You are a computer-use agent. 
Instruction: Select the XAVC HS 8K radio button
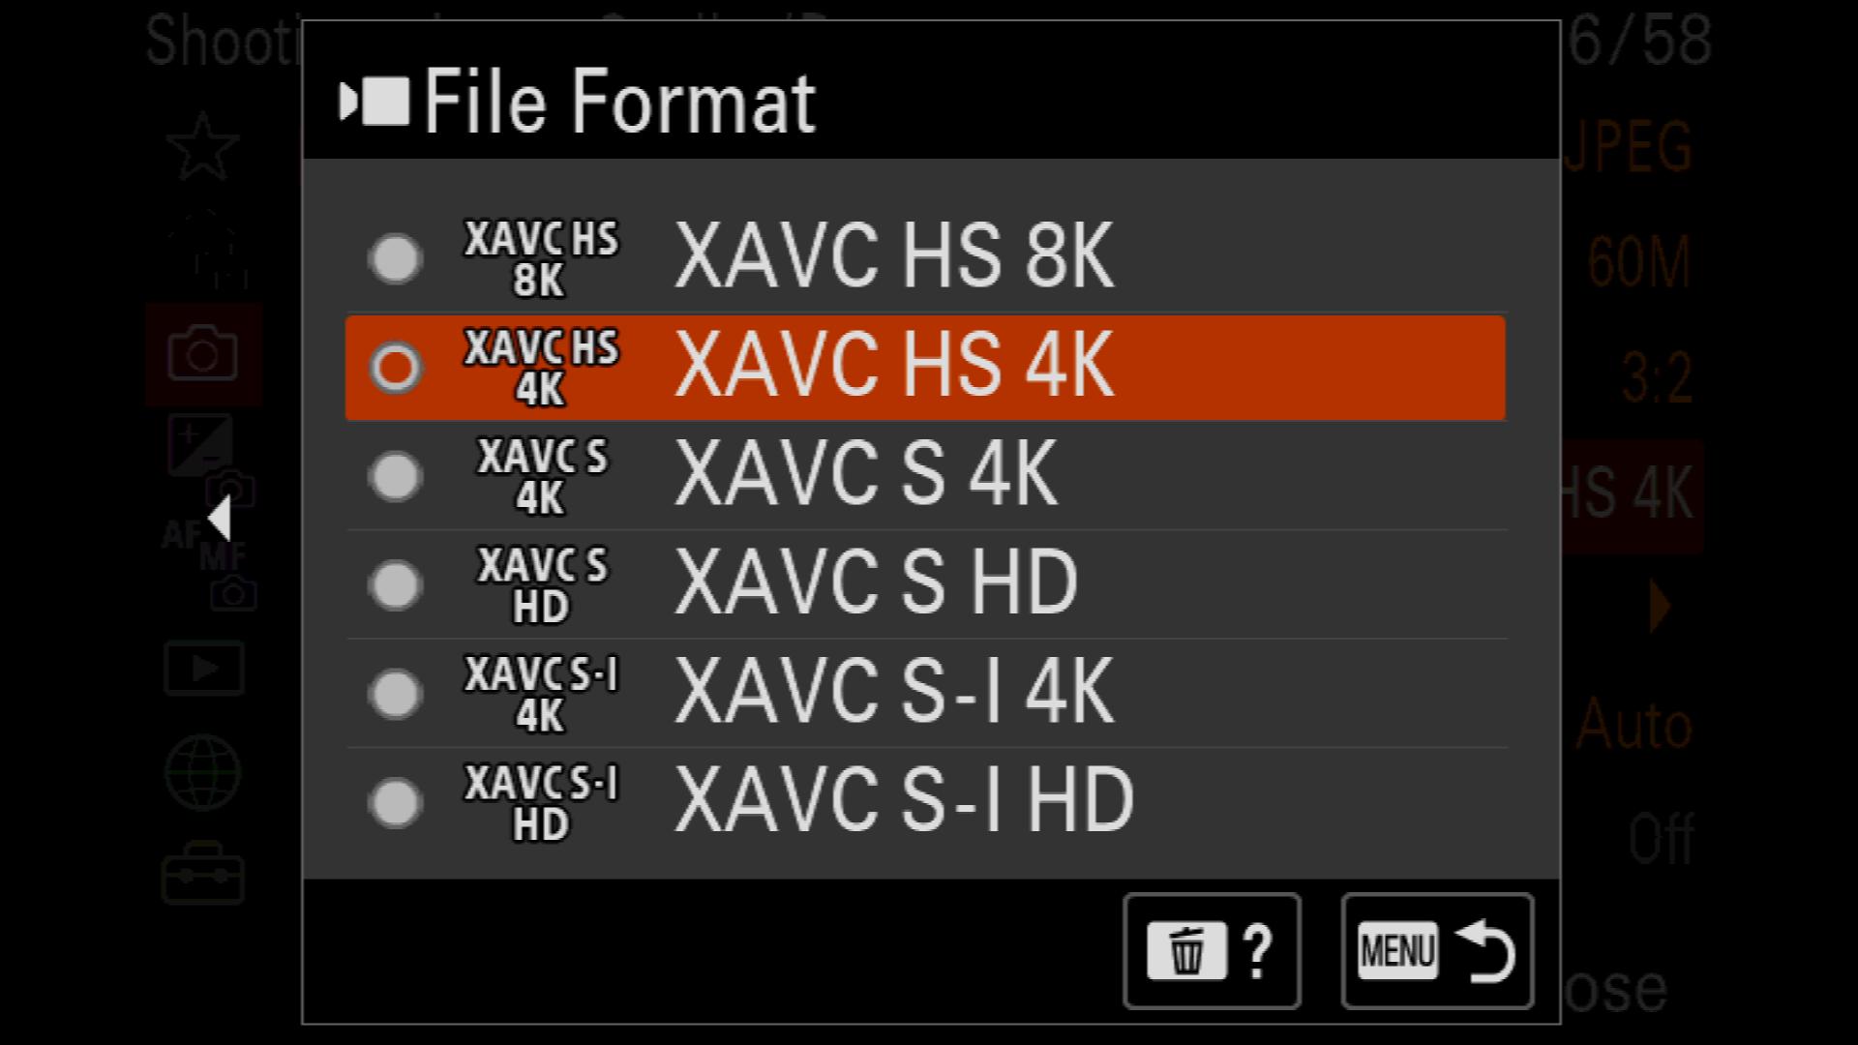[395, 258]
